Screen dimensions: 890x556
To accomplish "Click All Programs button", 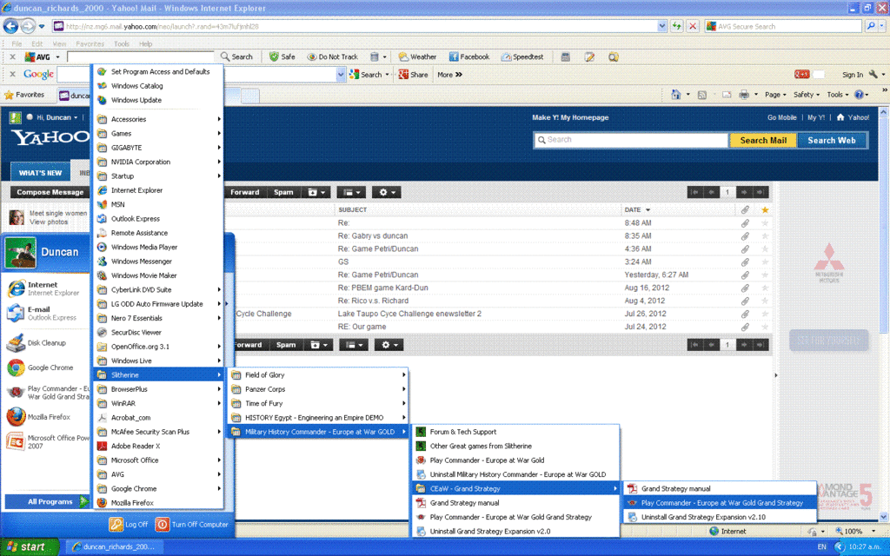I will (x=47, y=501).
